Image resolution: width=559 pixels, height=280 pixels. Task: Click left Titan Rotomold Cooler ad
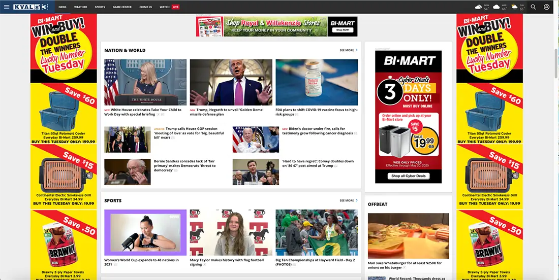64,114
